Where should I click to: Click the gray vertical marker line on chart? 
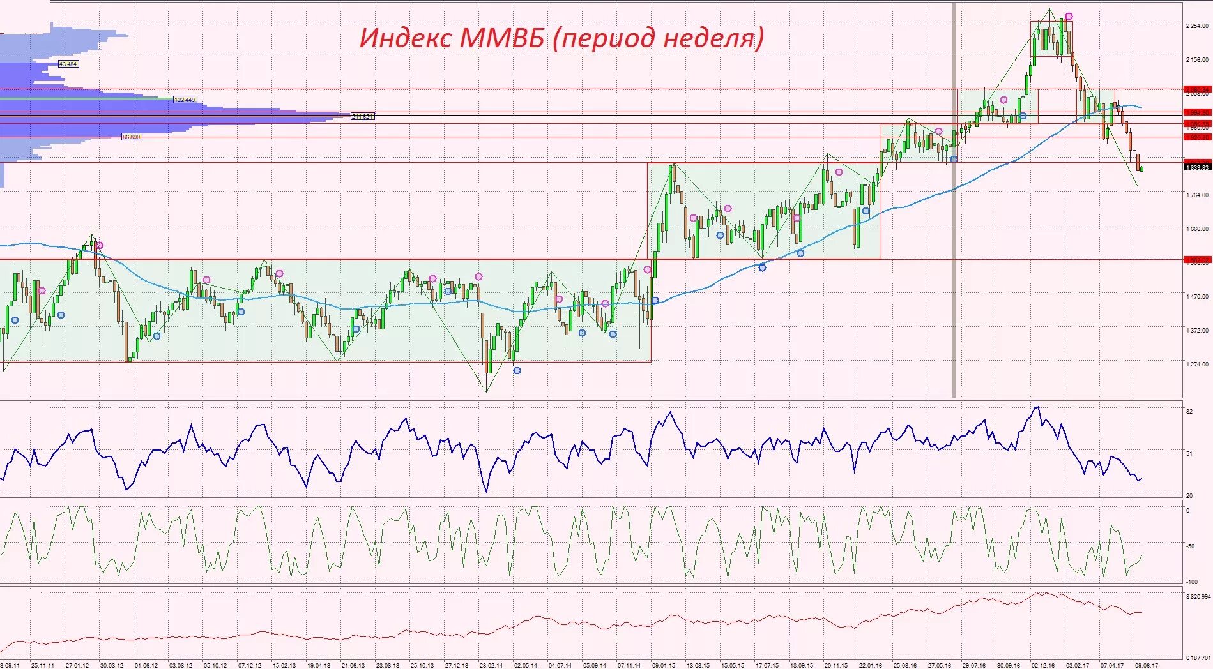[954, 199]
